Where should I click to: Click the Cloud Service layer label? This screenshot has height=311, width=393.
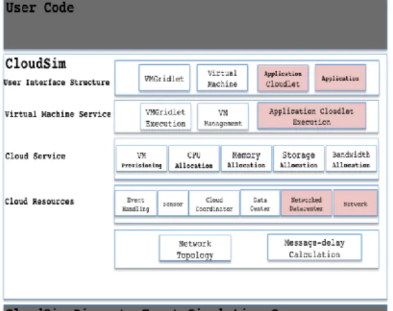pos(35,156)
